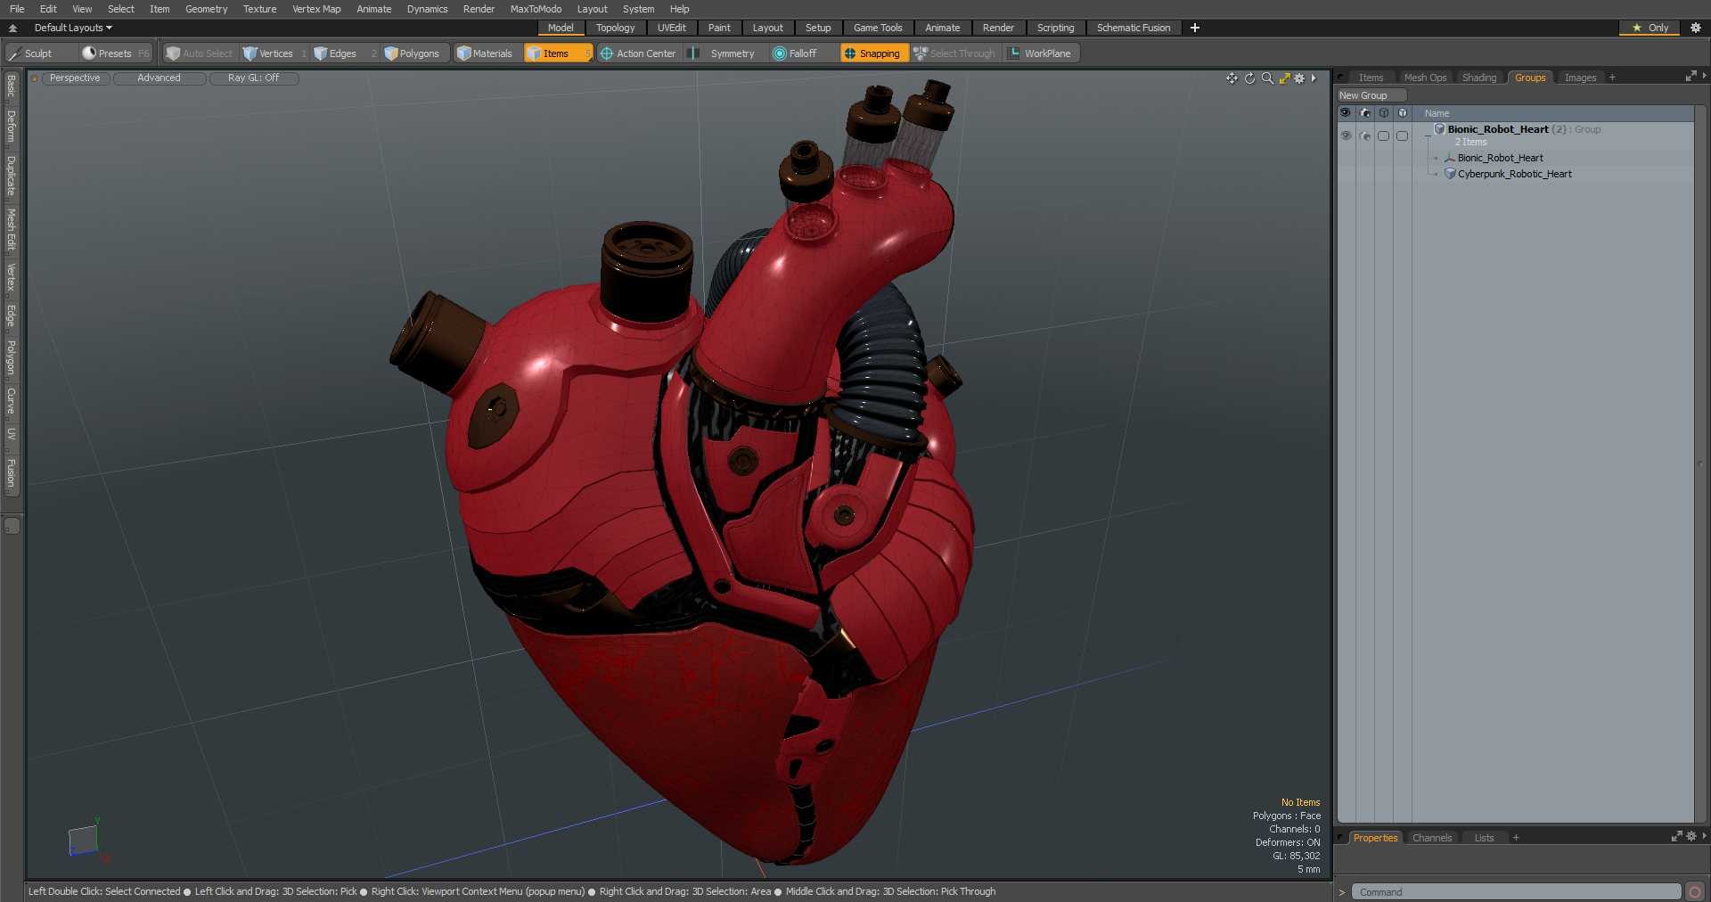
Task: Switch to Vertices selection mode
Action: (x=274, y=53)
